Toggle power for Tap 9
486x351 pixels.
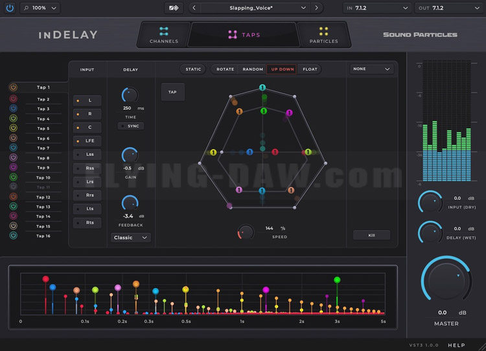point(13,167)
